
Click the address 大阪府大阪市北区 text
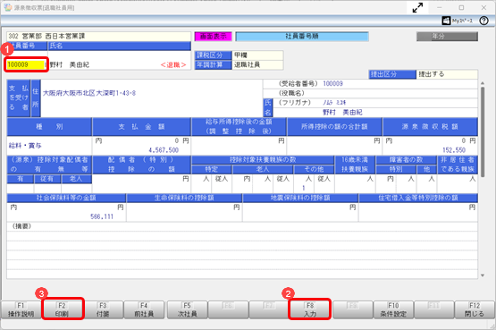[89, 93]
